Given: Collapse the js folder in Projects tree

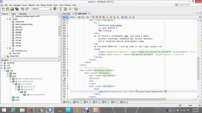Looking at the screenshot, I should point(8,48).
